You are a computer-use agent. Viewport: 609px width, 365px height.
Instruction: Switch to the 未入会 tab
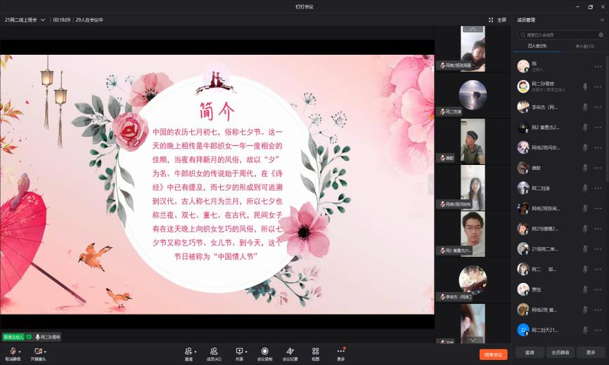point(584,46)
